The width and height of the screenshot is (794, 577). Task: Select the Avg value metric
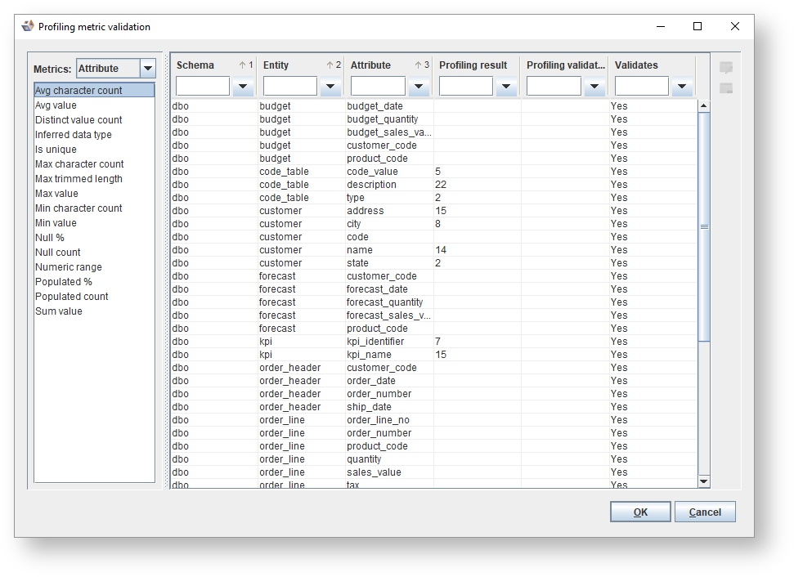pyautogui.click(x=94, y=105)
